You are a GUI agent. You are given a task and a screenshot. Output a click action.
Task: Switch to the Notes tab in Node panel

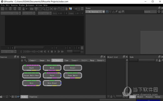pos(158,97)
